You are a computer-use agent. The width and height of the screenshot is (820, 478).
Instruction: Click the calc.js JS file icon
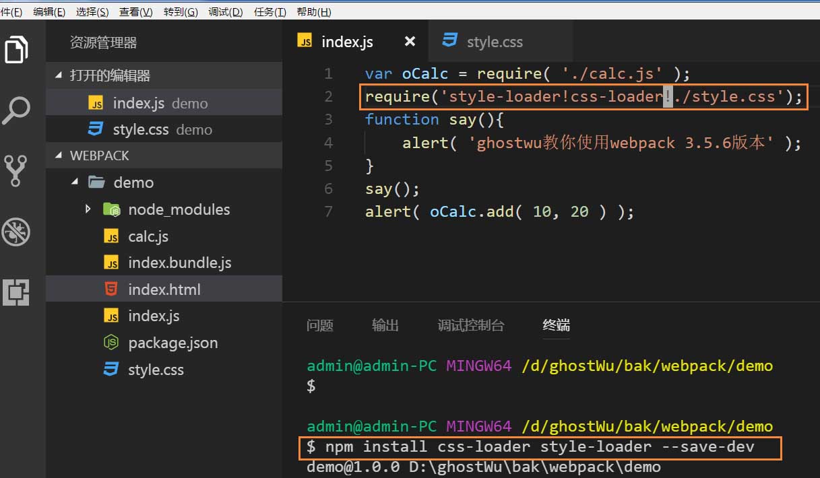click(x=111, y=236)
